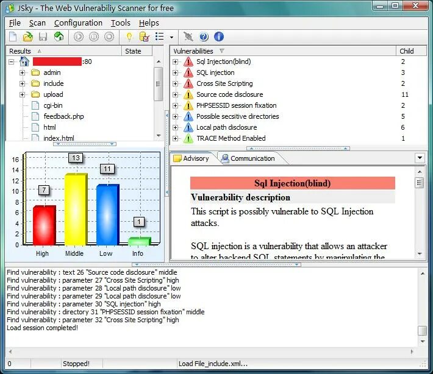
Task: Click the 'Stopped!' status bar entry
Action: pyautogui.click(x=76, y=364)
